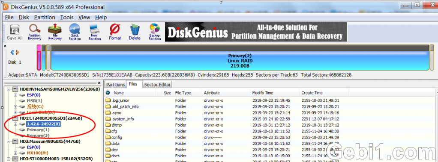Image resolution: width=438 pixels, height=162 pixels.
Task: Select HD0:NVMeSAMSUNGMZVLW256 disk
Action: 60,89
